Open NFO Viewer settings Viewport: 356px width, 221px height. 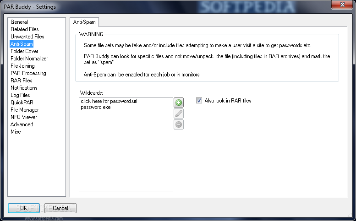(24, 117)
